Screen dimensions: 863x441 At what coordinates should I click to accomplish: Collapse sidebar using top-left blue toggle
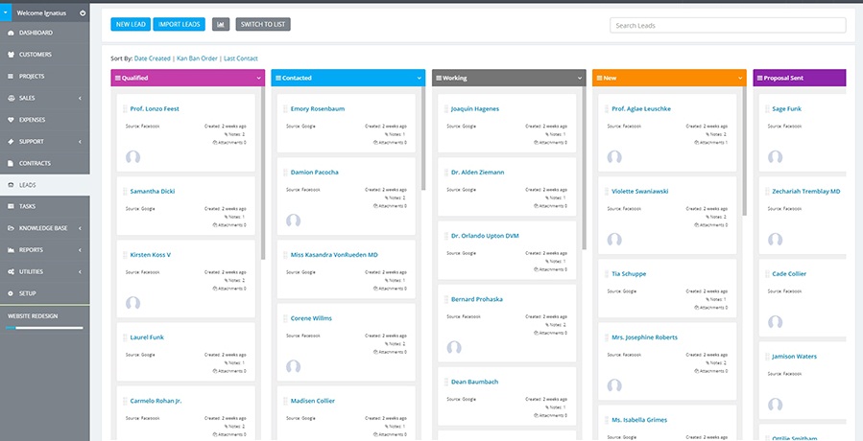tap(6, 12)
